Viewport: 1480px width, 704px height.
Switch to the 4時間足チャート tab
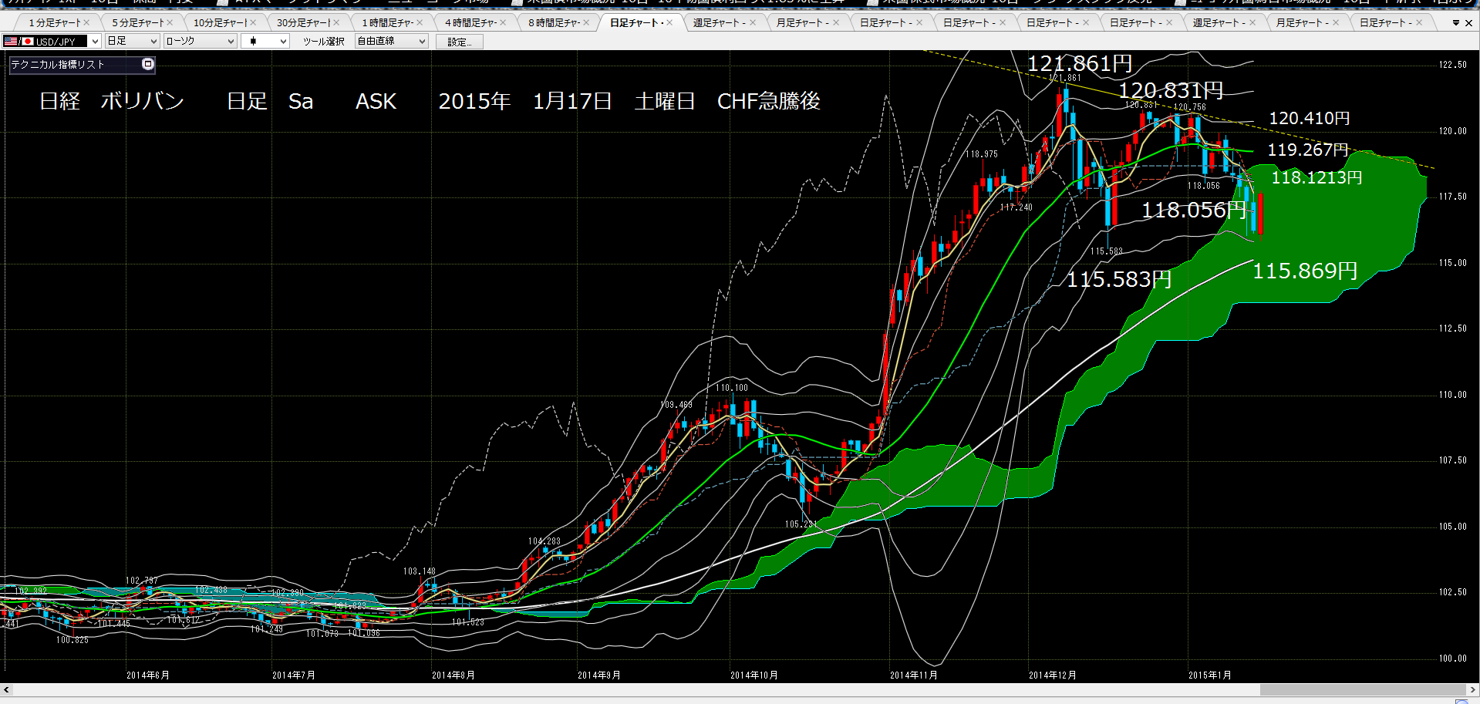pos(470,23)
